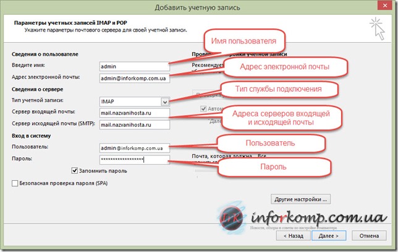Click the 'Введите имя' field containing admin
Viewport: 398px width, 252px height.
tap(133, 66)
